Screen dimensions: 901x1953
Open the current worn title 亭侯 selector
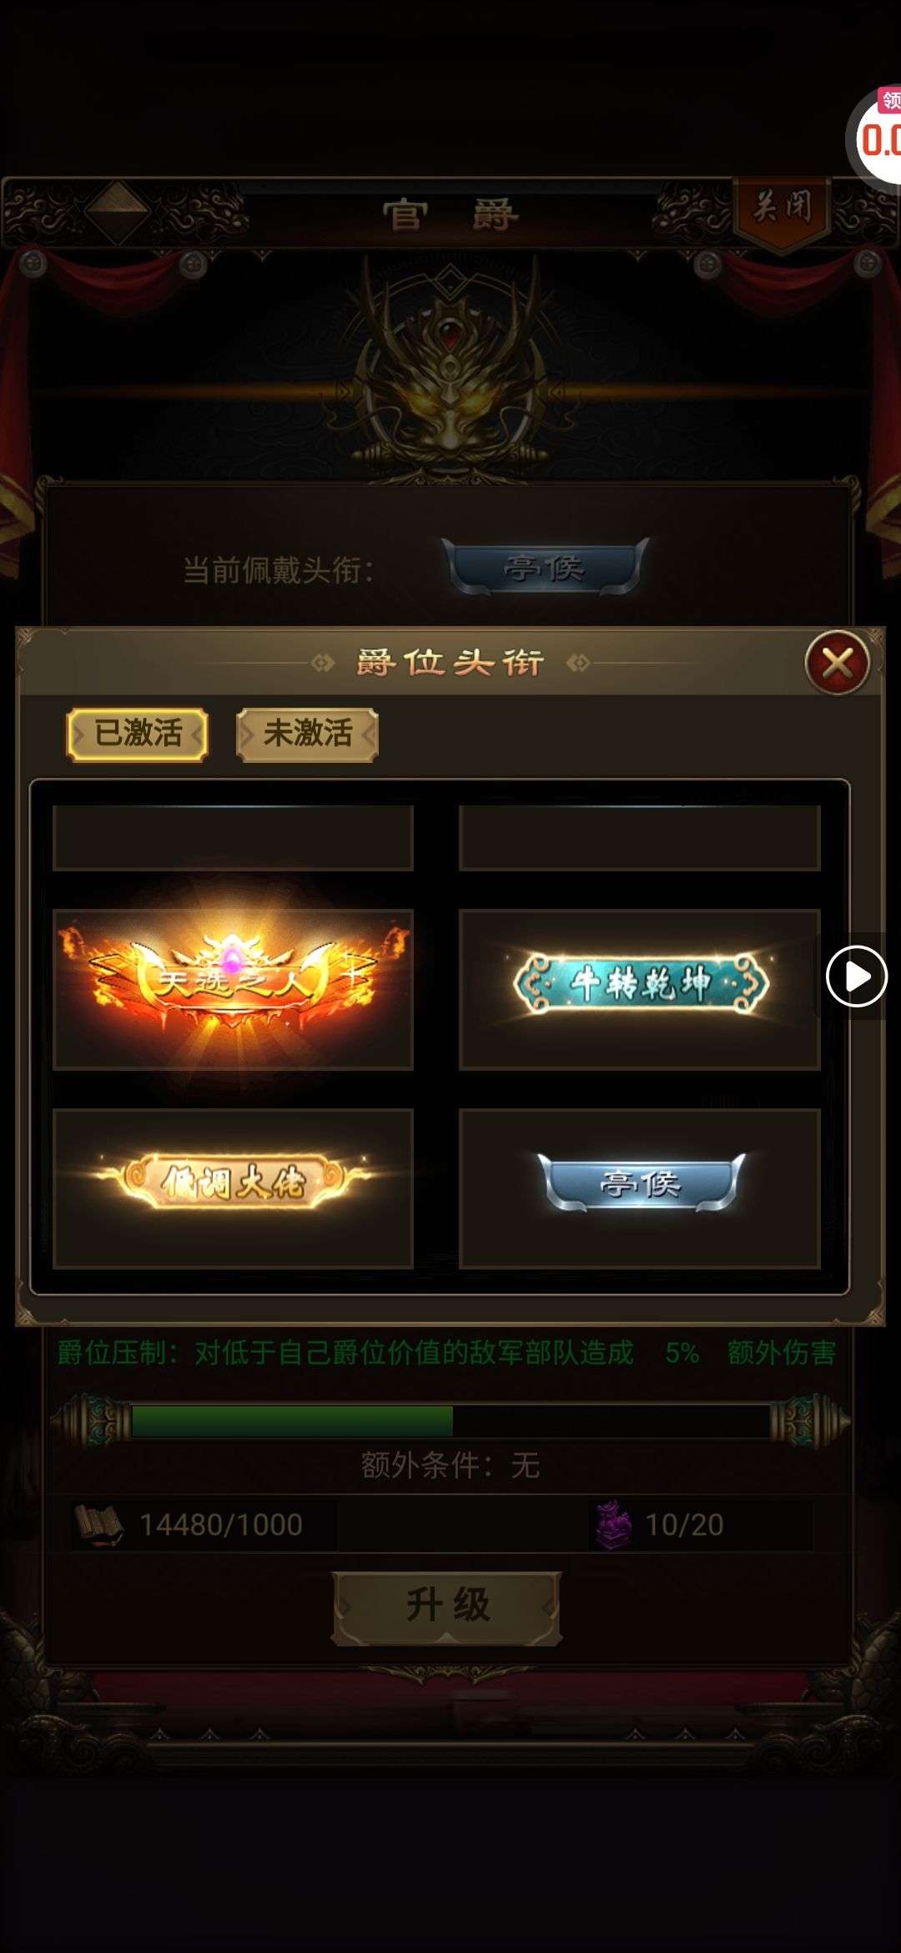pyautogui.click(x=545, y=568)
